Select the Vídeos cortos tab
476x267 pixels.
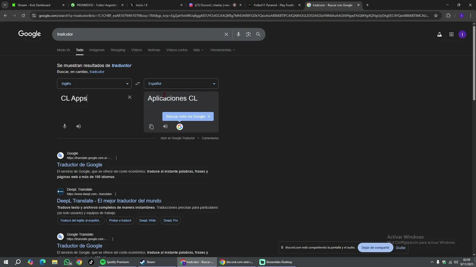(x=177, y=50)
